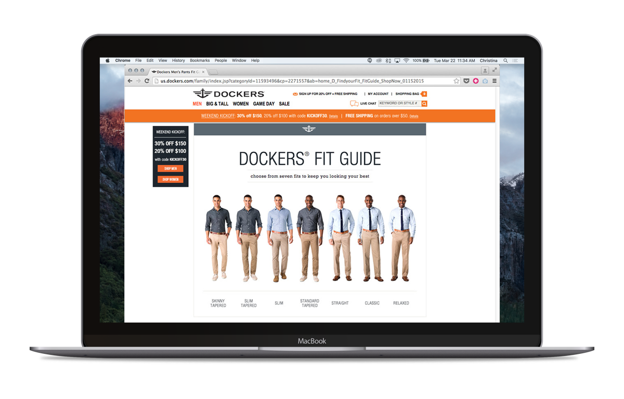Screen dimensions: 624x399
Task: Open the History menu
Action: tap(178, 61)
